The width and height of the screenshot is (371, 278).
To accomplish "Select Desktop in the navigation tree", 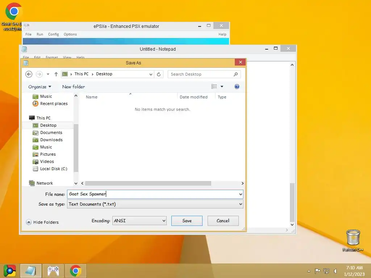I will click(x=48, y=125).
